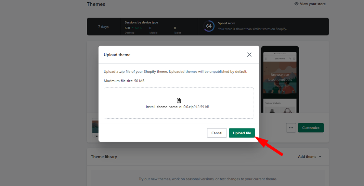Click the eye icon beside View your store
The width and height of the screenshot is (364, 186).
(x=296, y=4)
